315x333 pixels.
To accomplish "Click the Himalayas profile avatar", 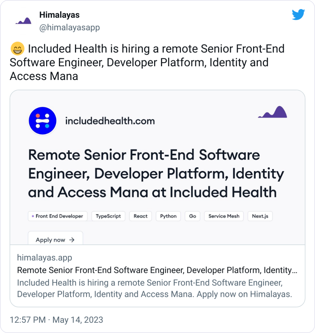I will pos(23,21).
